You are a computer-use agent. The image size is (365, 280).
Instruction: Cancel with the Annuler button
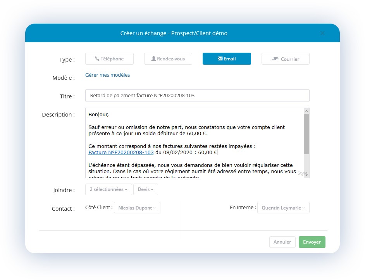282,242
